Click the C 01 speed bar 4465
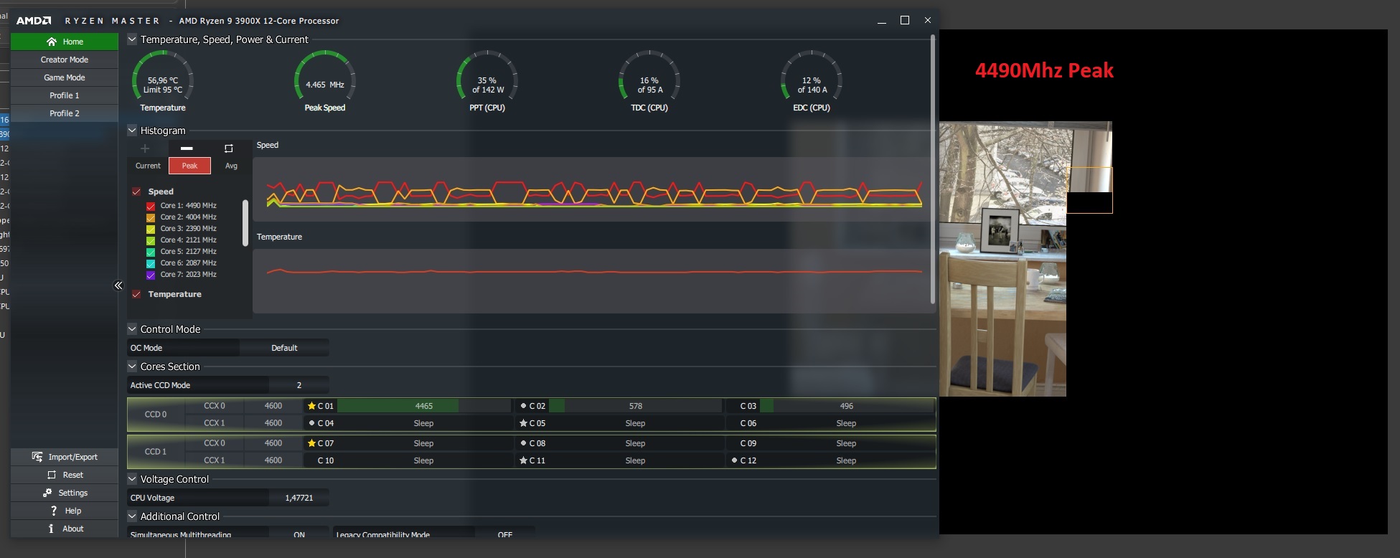1400x558 pixels. 423,406
